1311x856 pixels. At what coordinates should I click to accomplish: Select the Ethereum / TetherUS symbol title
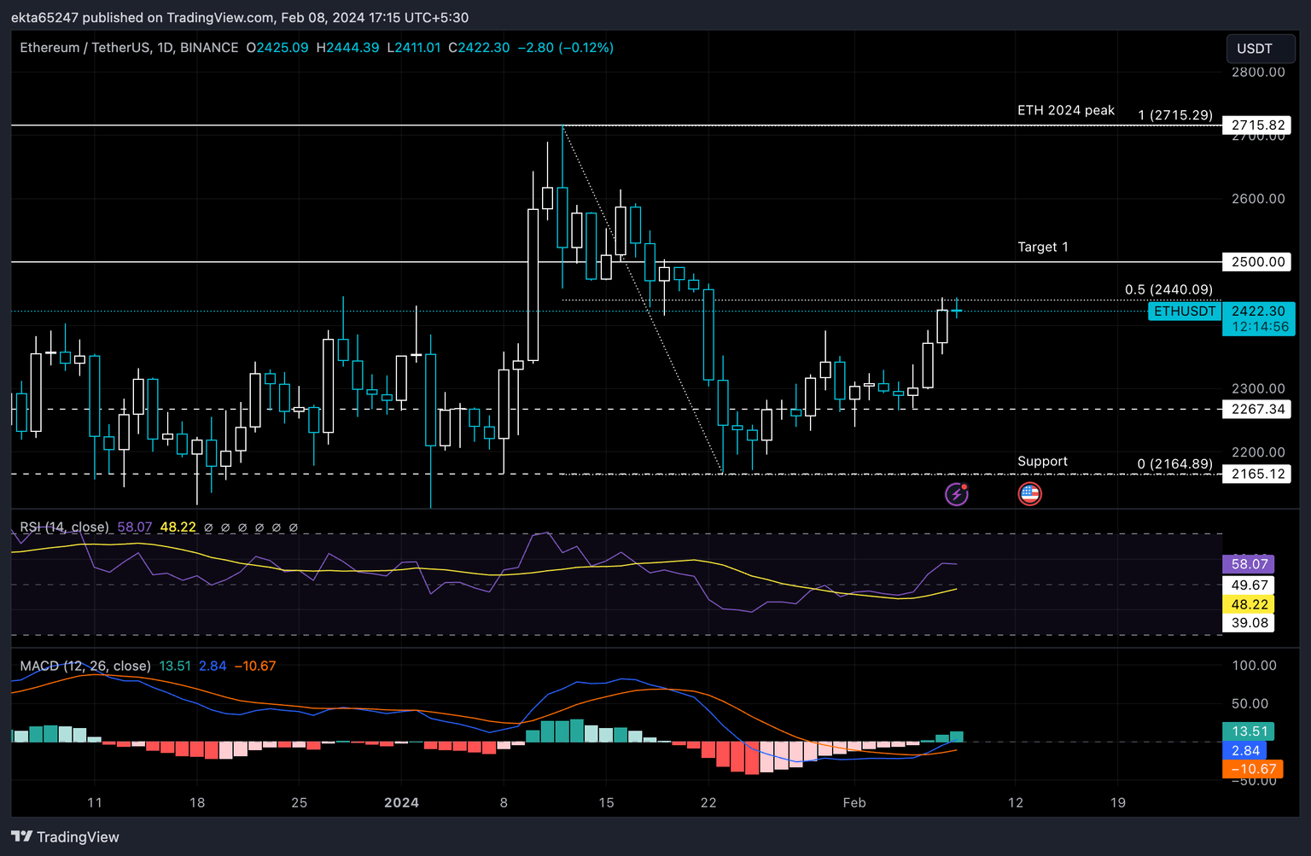(129, 48)
